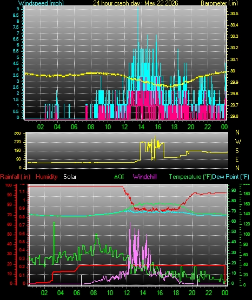Click hour 20 on the windspeed graph axis

tap(191, 127)
